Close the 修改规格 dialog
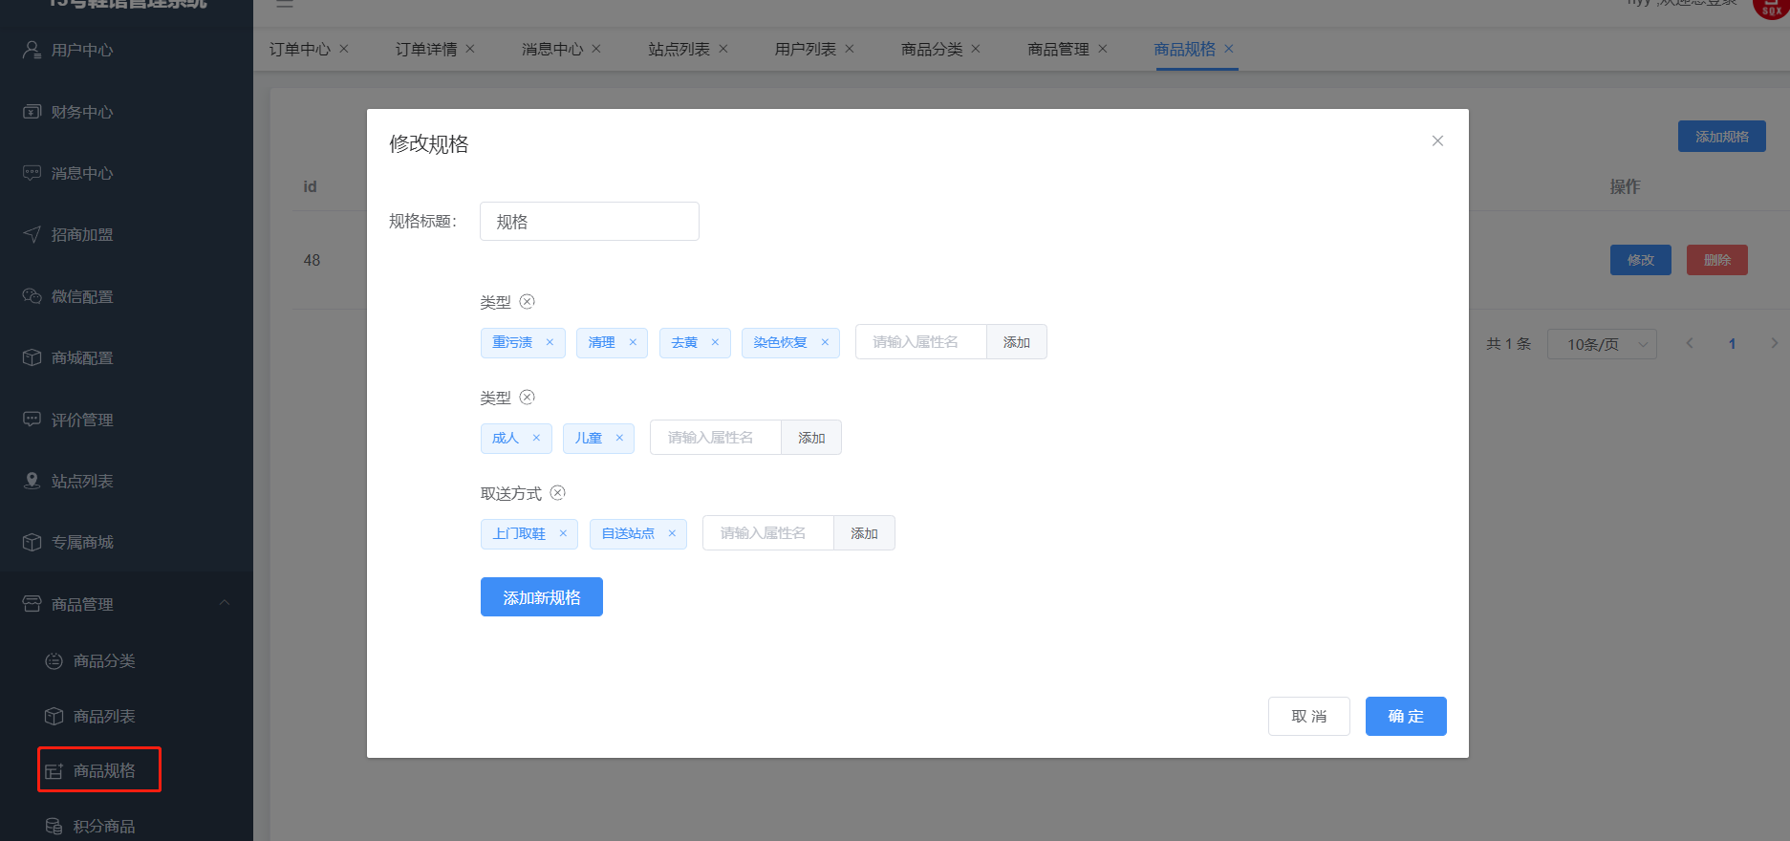Screen dimensions: 1790x841 1437,141
